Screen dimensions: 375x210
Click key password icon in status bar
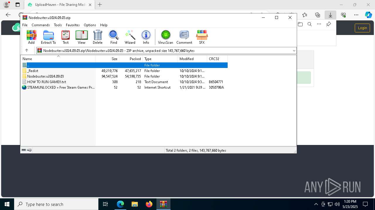tap(29, 150)
